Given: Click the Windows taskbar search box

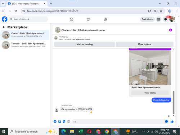Looking at the screenshot, I should pyautogui.click(x=33, y=131).
